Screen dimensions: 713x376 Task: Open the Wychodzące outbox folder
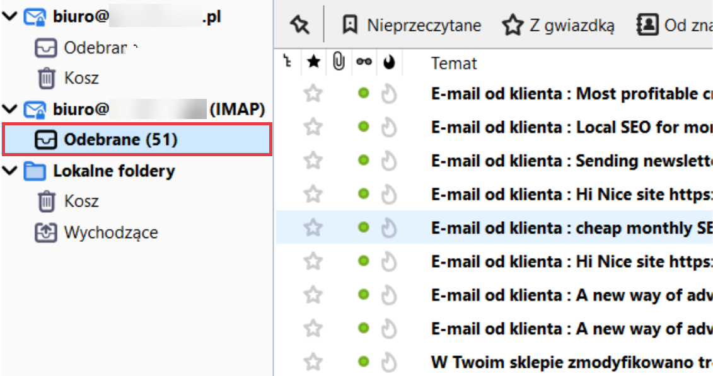click(110, 232)
